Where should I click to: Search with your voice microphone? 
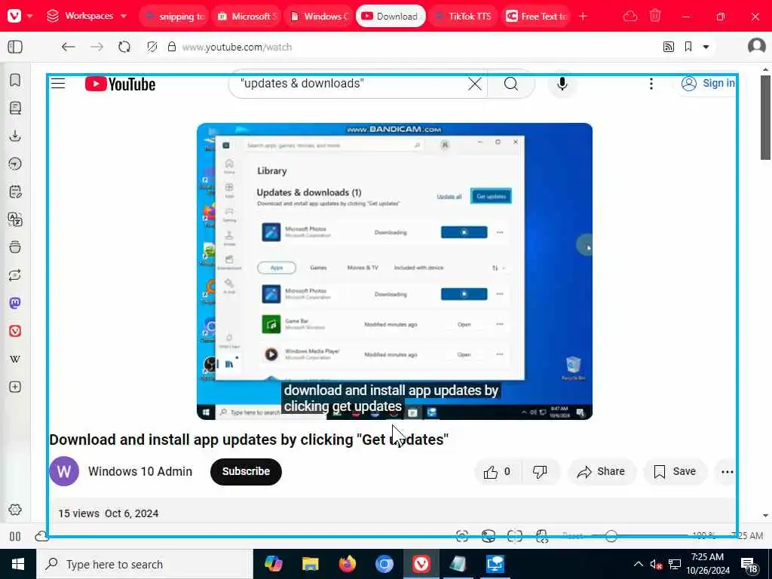(562, 84)
